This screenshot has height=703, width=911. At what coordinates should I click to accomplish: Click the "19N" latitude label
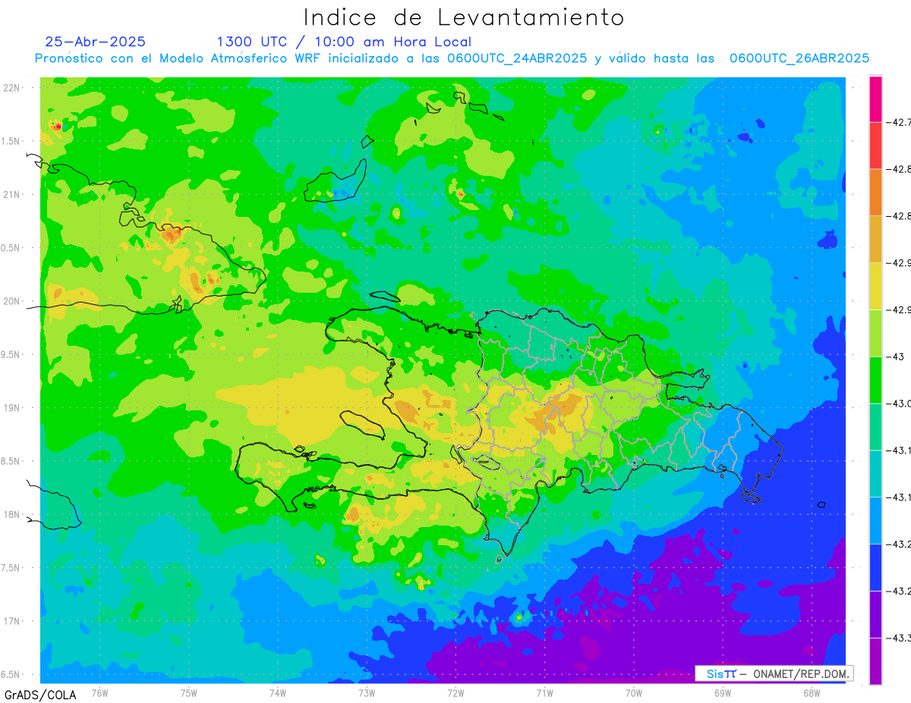click(11, 408)
